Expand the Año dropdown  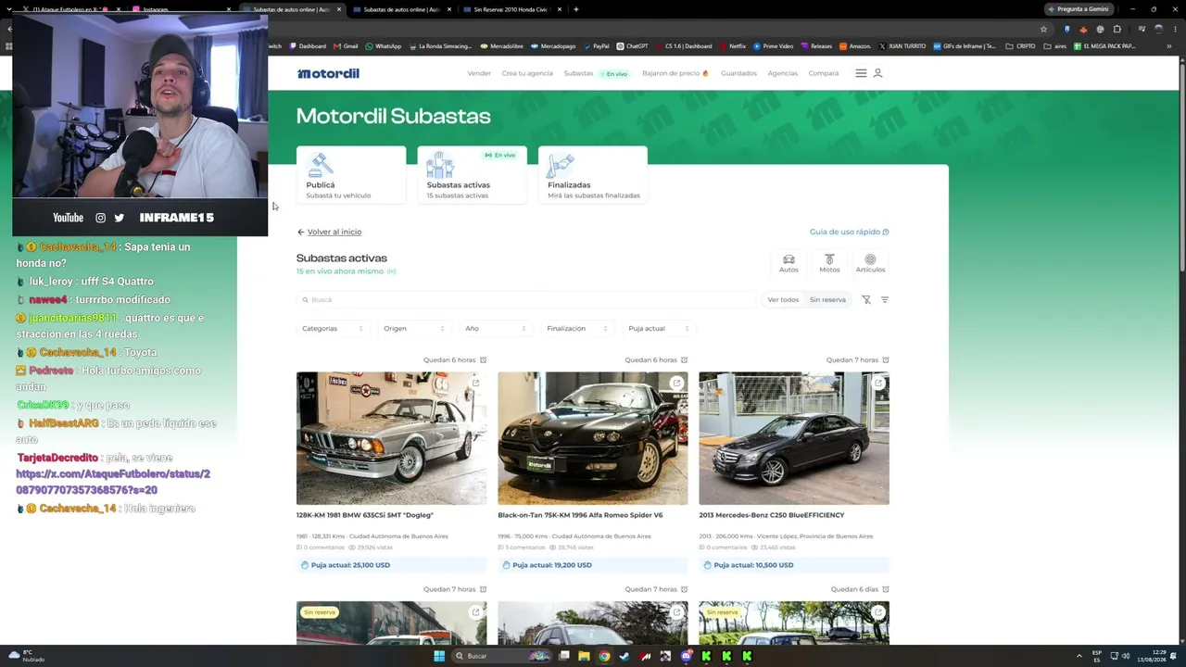[x=495, y=329]
